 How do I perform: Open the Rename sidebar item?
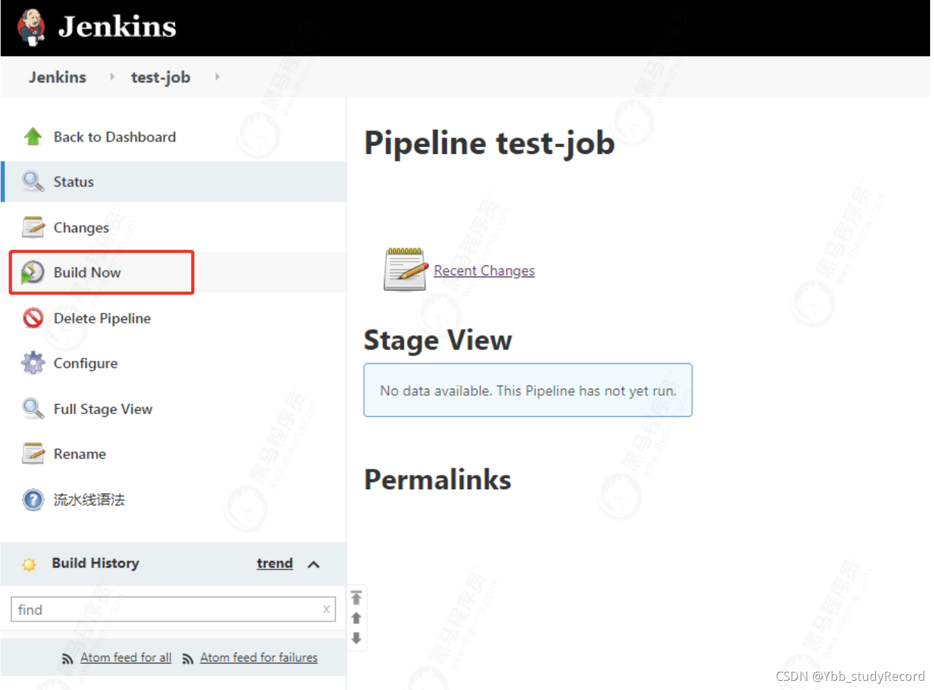tap(80, 454)
